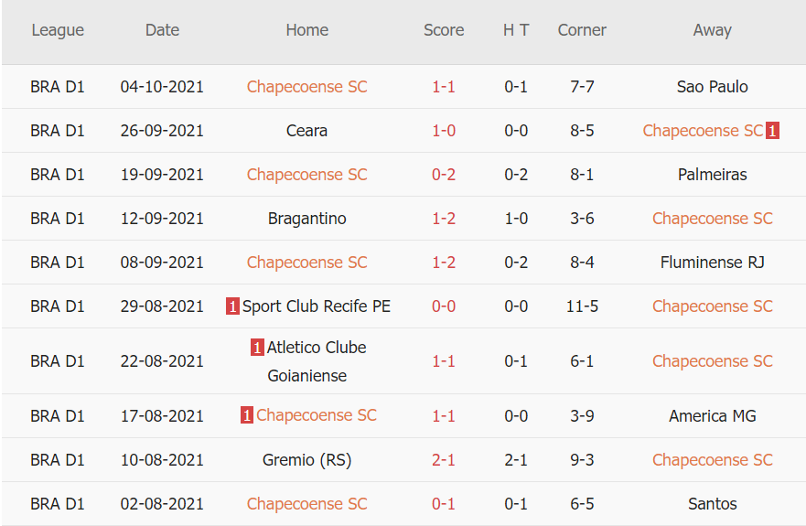Click red card badge in Ceara match row
Image resolution: width=806 pixels, height=526 pixels.
(772, 131)
